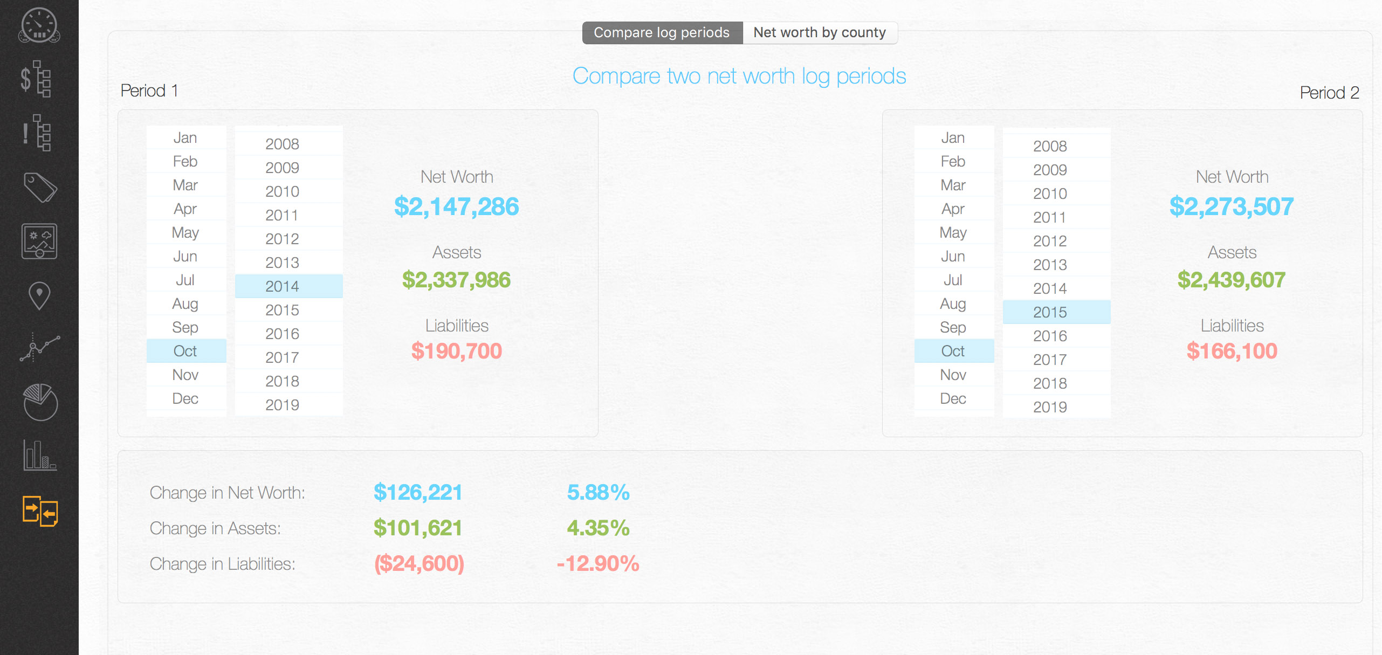Open the line graph trend icon
Viewport: 1382px width, 655px height.
39,348
